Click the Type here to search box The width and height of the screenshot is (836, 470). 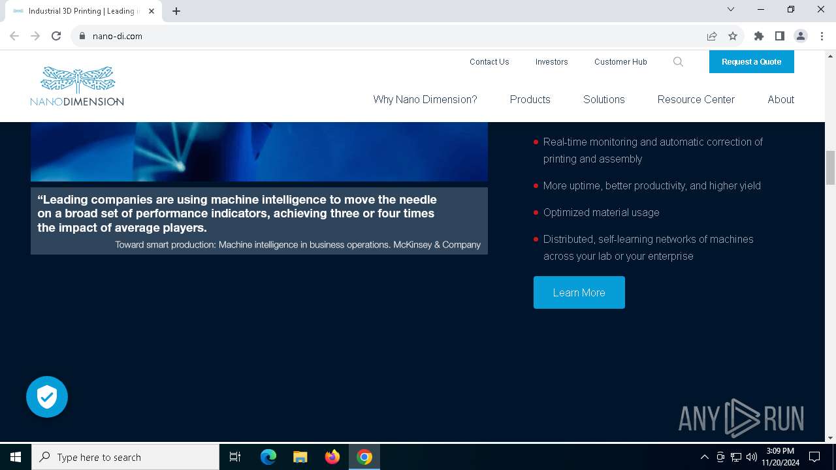tap(125, 457)
